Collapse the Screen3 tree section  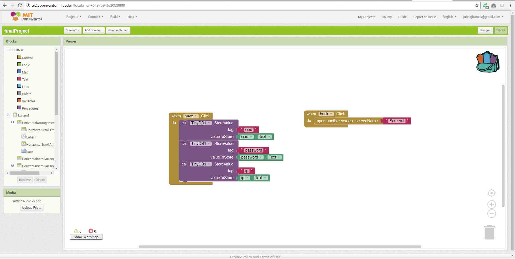(8, 115)
